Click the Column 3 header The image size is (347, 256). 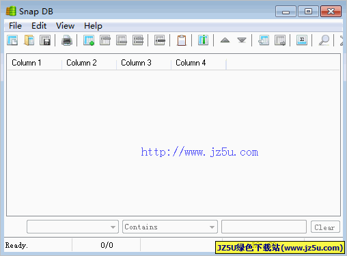[x=144, y=63]
